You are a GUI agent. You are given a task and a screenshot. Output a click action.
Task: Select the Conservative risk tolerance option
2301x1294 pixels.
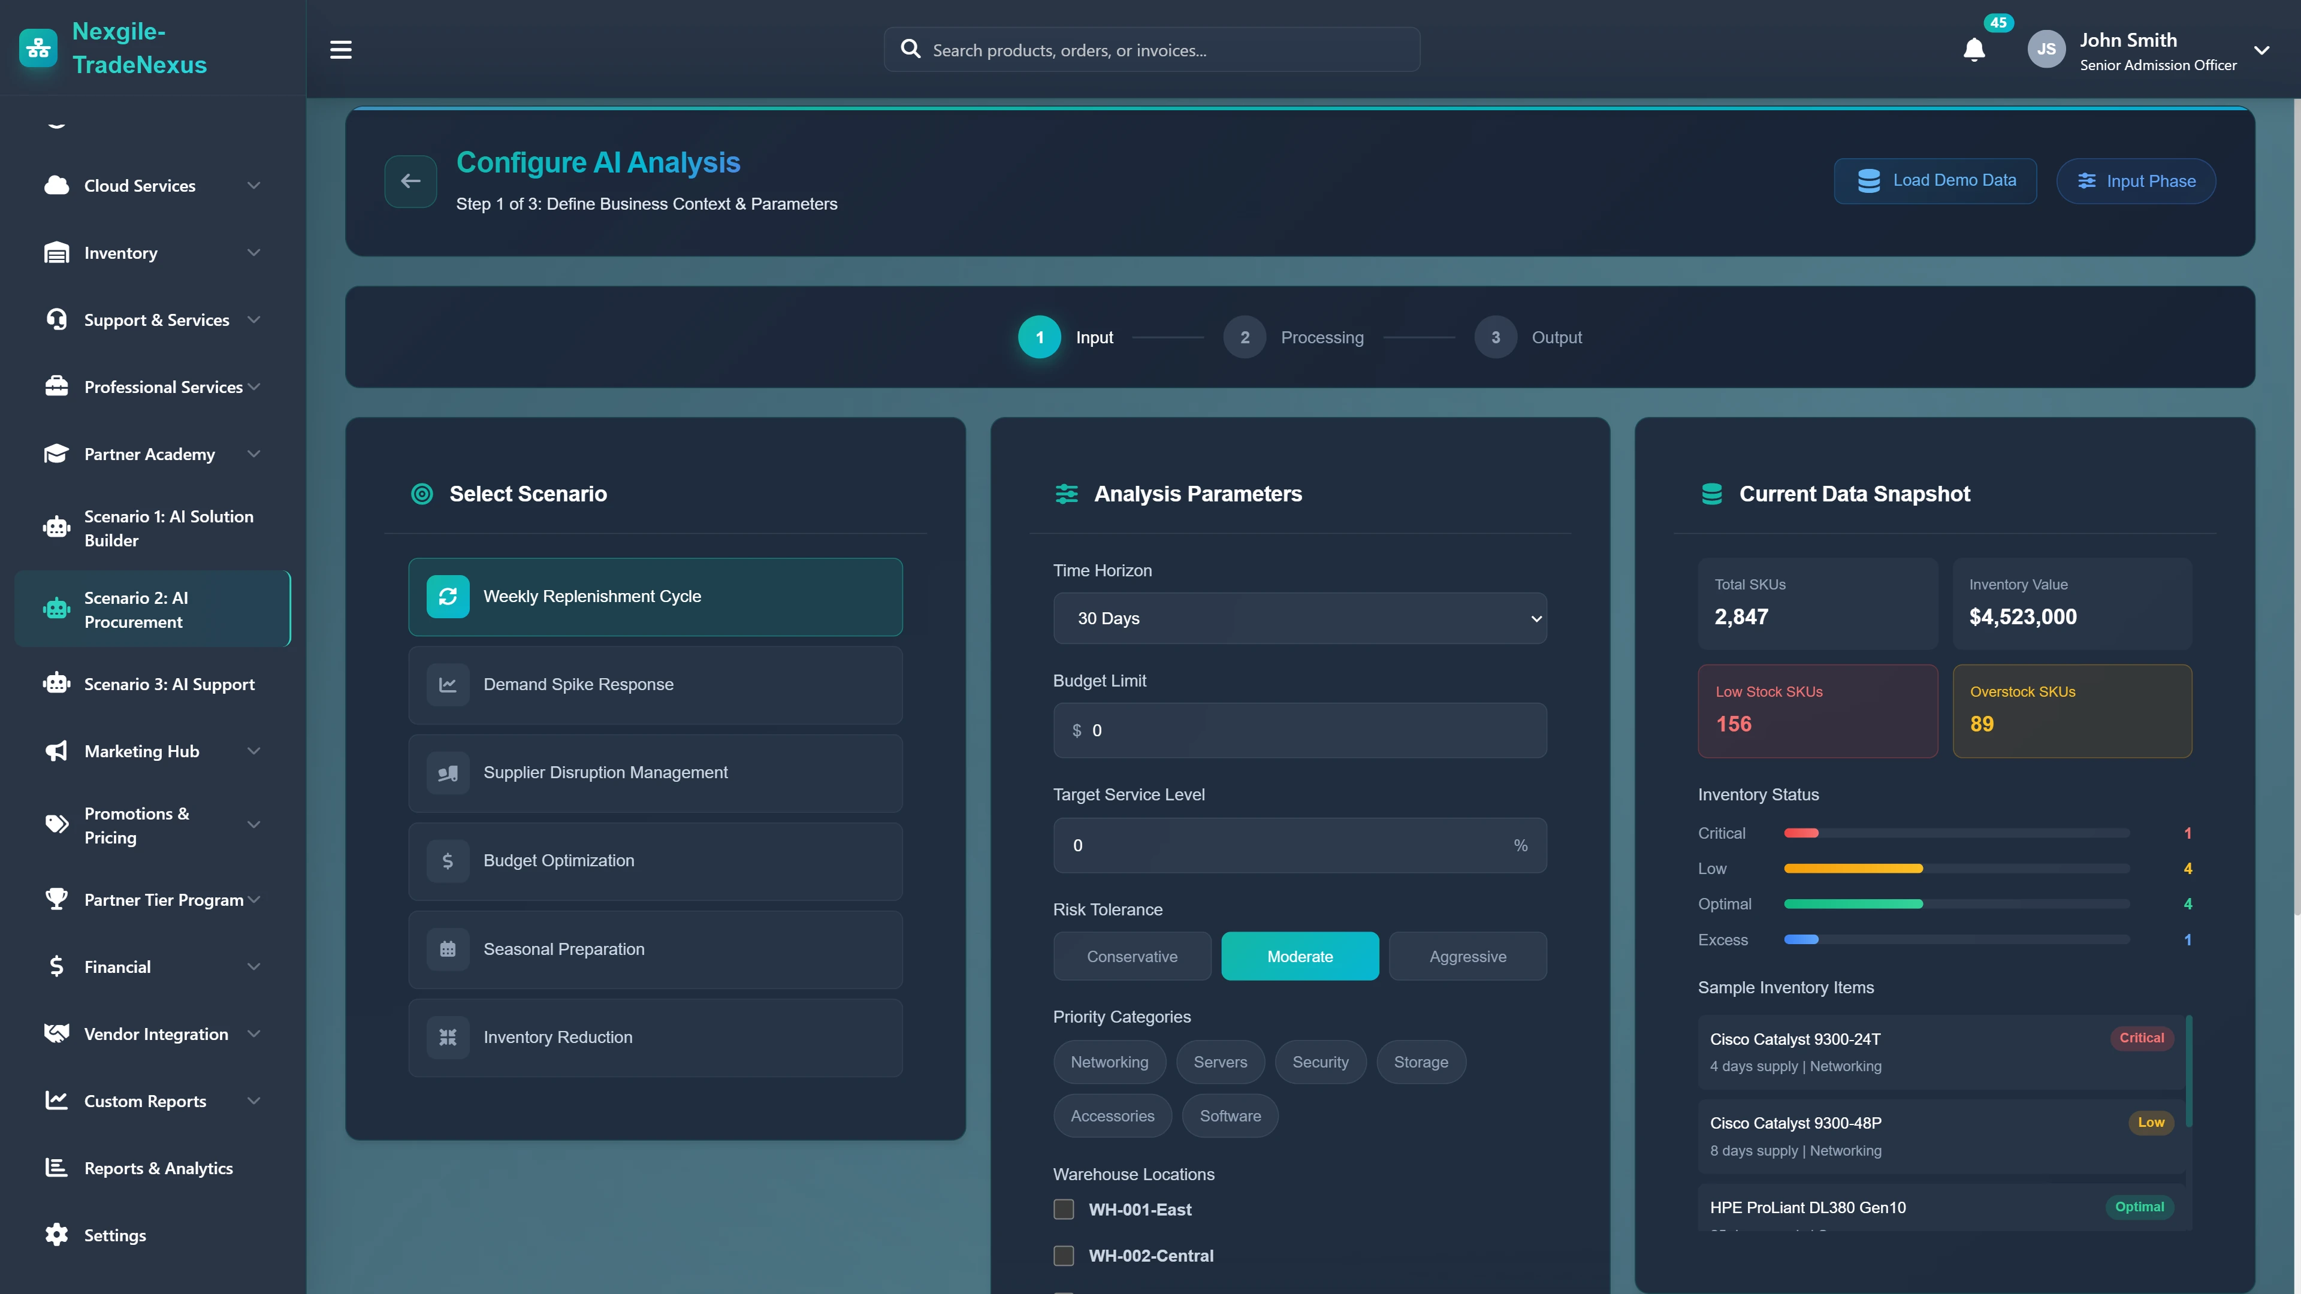(1132, 956)
